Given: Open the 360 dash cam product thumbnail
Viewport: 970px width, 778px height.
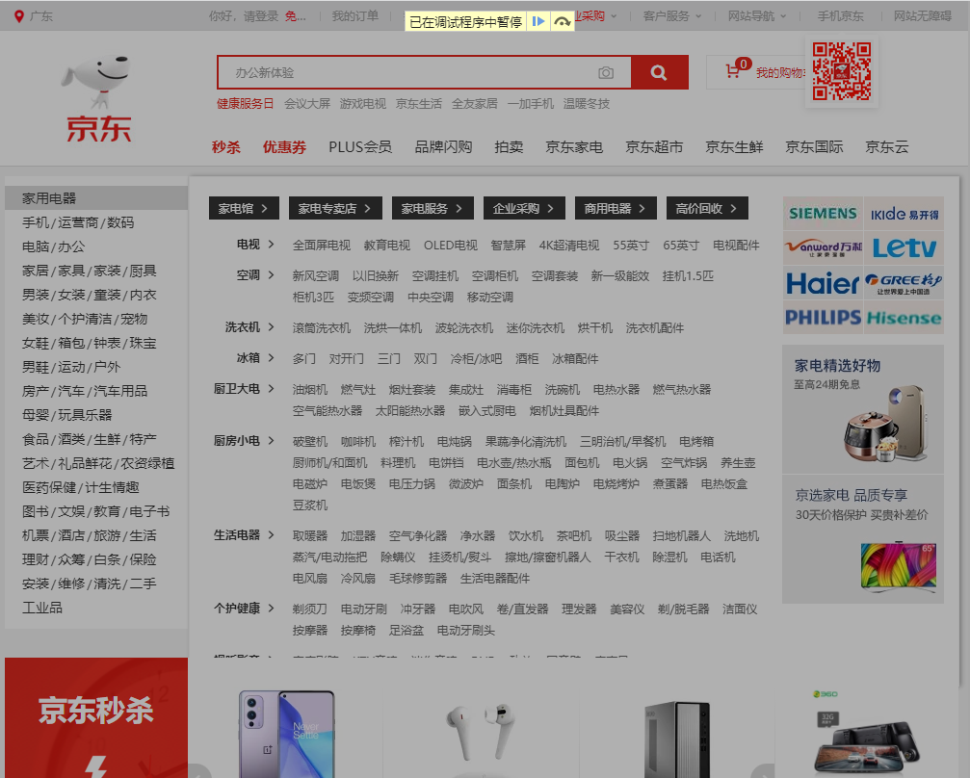Looking at the screenshot, I should coord(866,736).
